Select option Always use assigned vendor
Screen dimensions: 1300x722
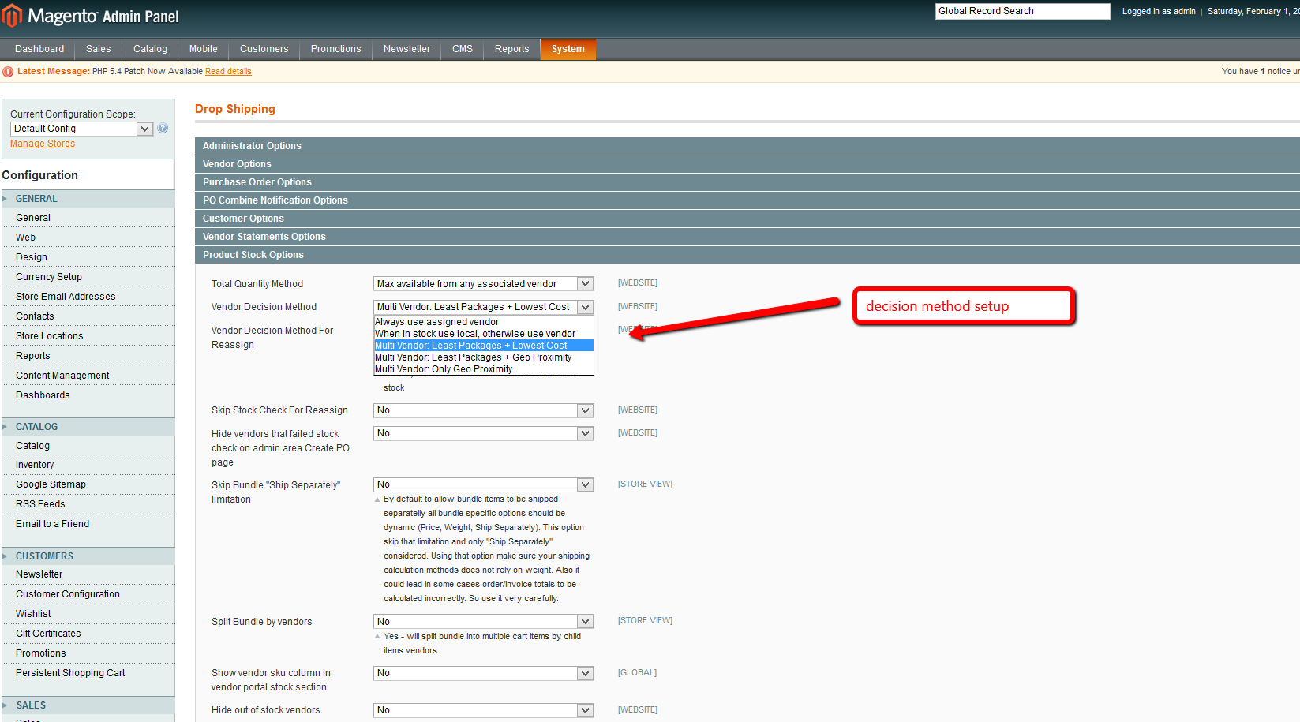(483, 322)
